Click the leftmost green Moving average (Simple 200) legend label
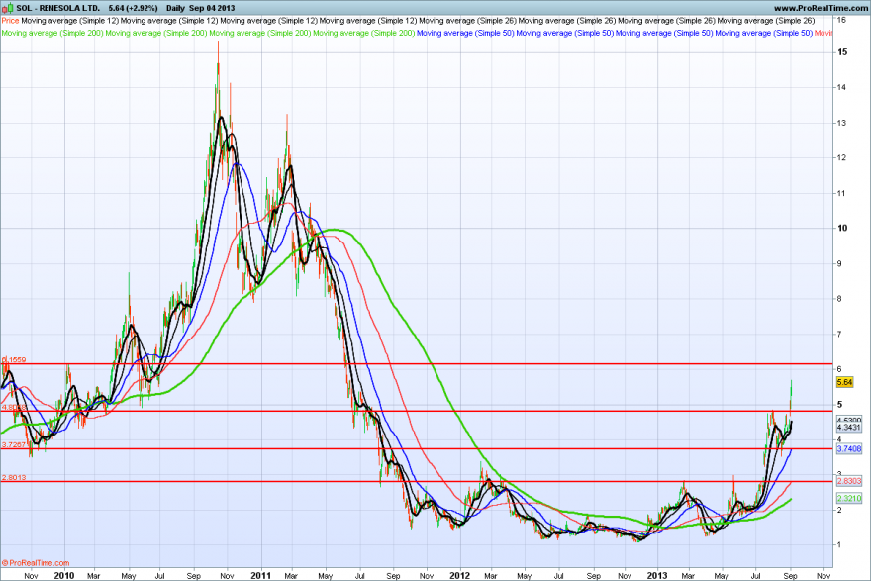Image resolution: width=871 pixels, height=581 pixels. click(x=52, y=33)
